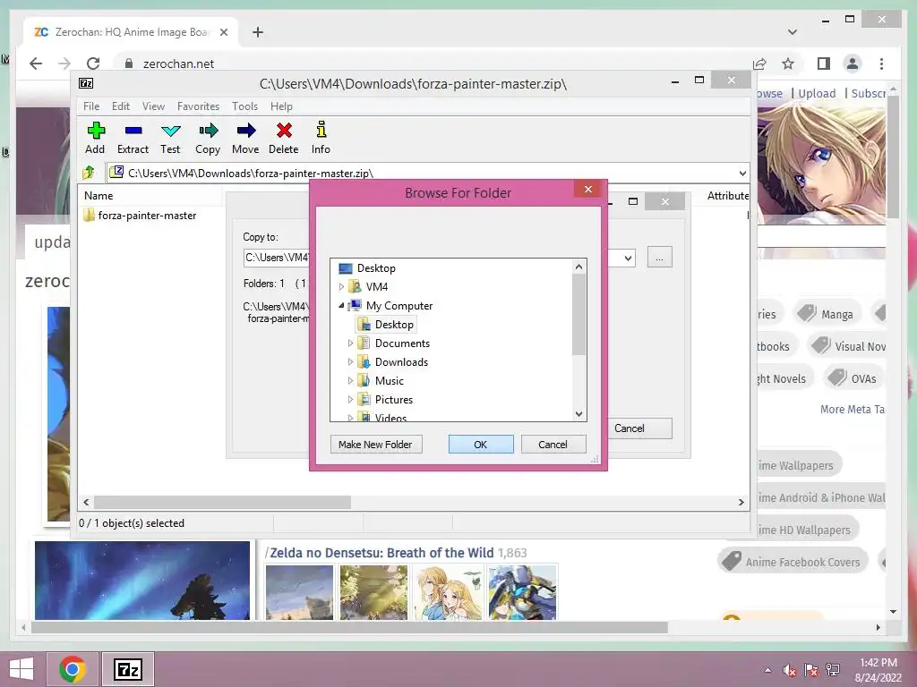Click the Name column header
Image resolution: width=917 pixels, height=687 pixels.
click(x=150, y=196)
